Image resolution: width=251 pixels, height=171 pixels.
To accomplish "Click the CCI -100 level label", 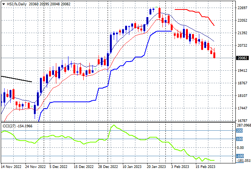I will (x=240, y=156).
